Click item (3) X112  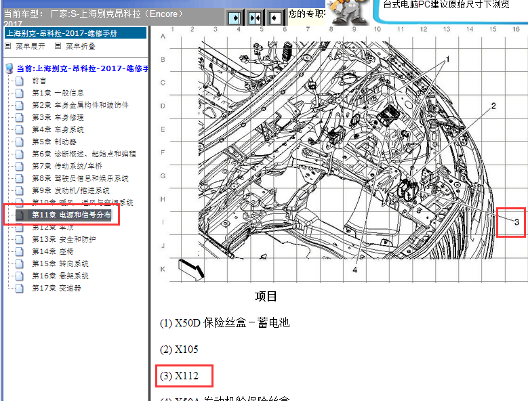[x=179, y=376]
